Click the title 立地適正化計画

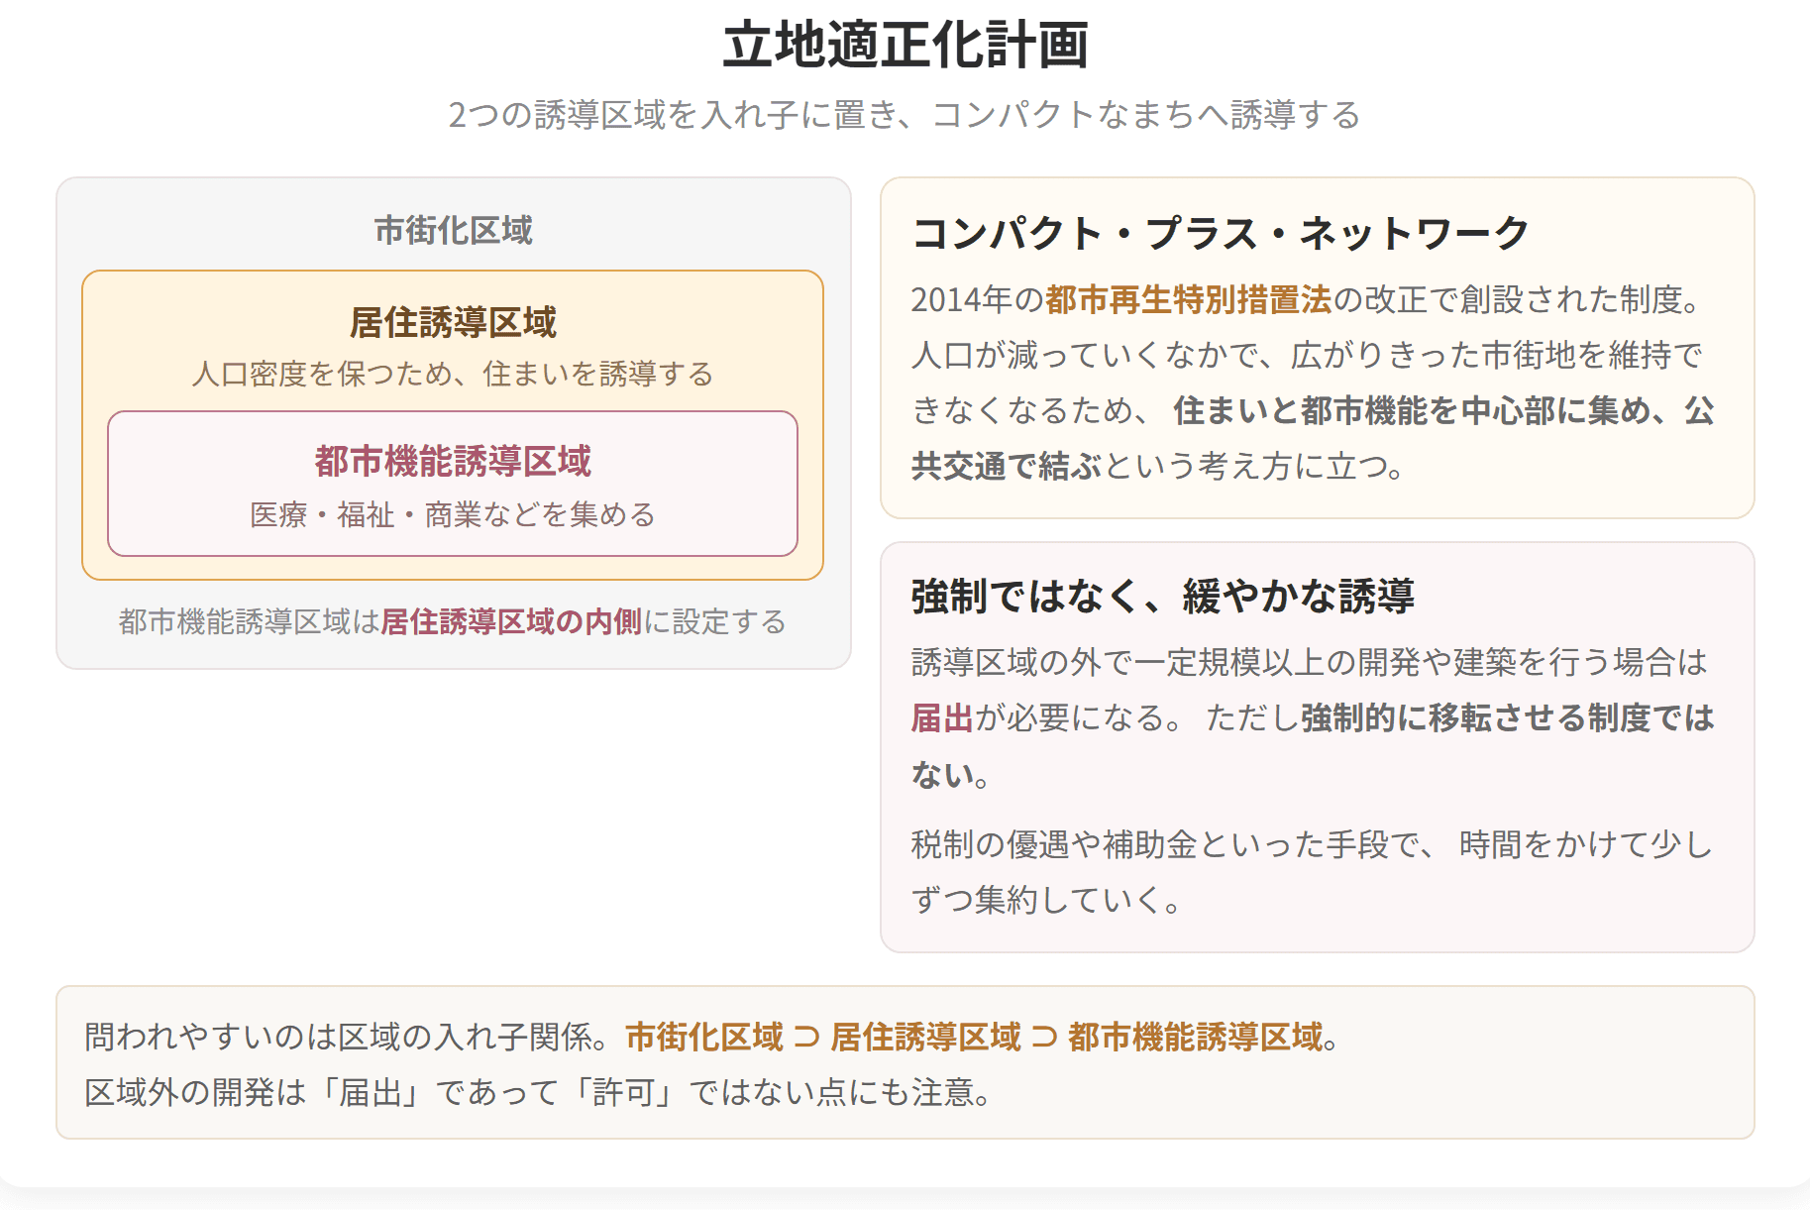(x=905, y=45)
